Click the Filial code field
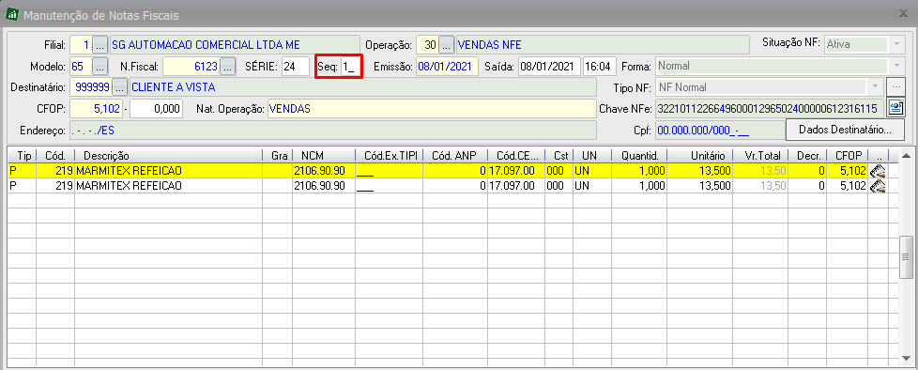Image resolution: width=918 pixels, height=370 pixels. click(82, 45)
